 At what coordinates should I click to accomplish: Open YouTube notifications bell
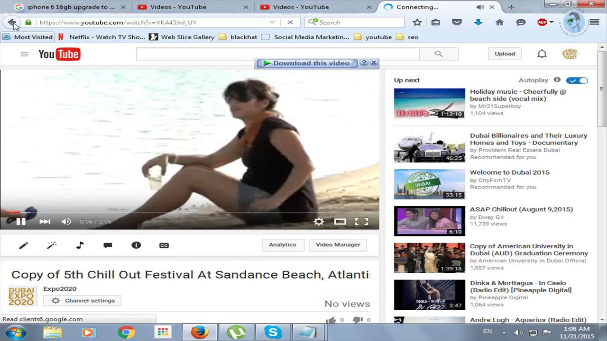(542, 54)
